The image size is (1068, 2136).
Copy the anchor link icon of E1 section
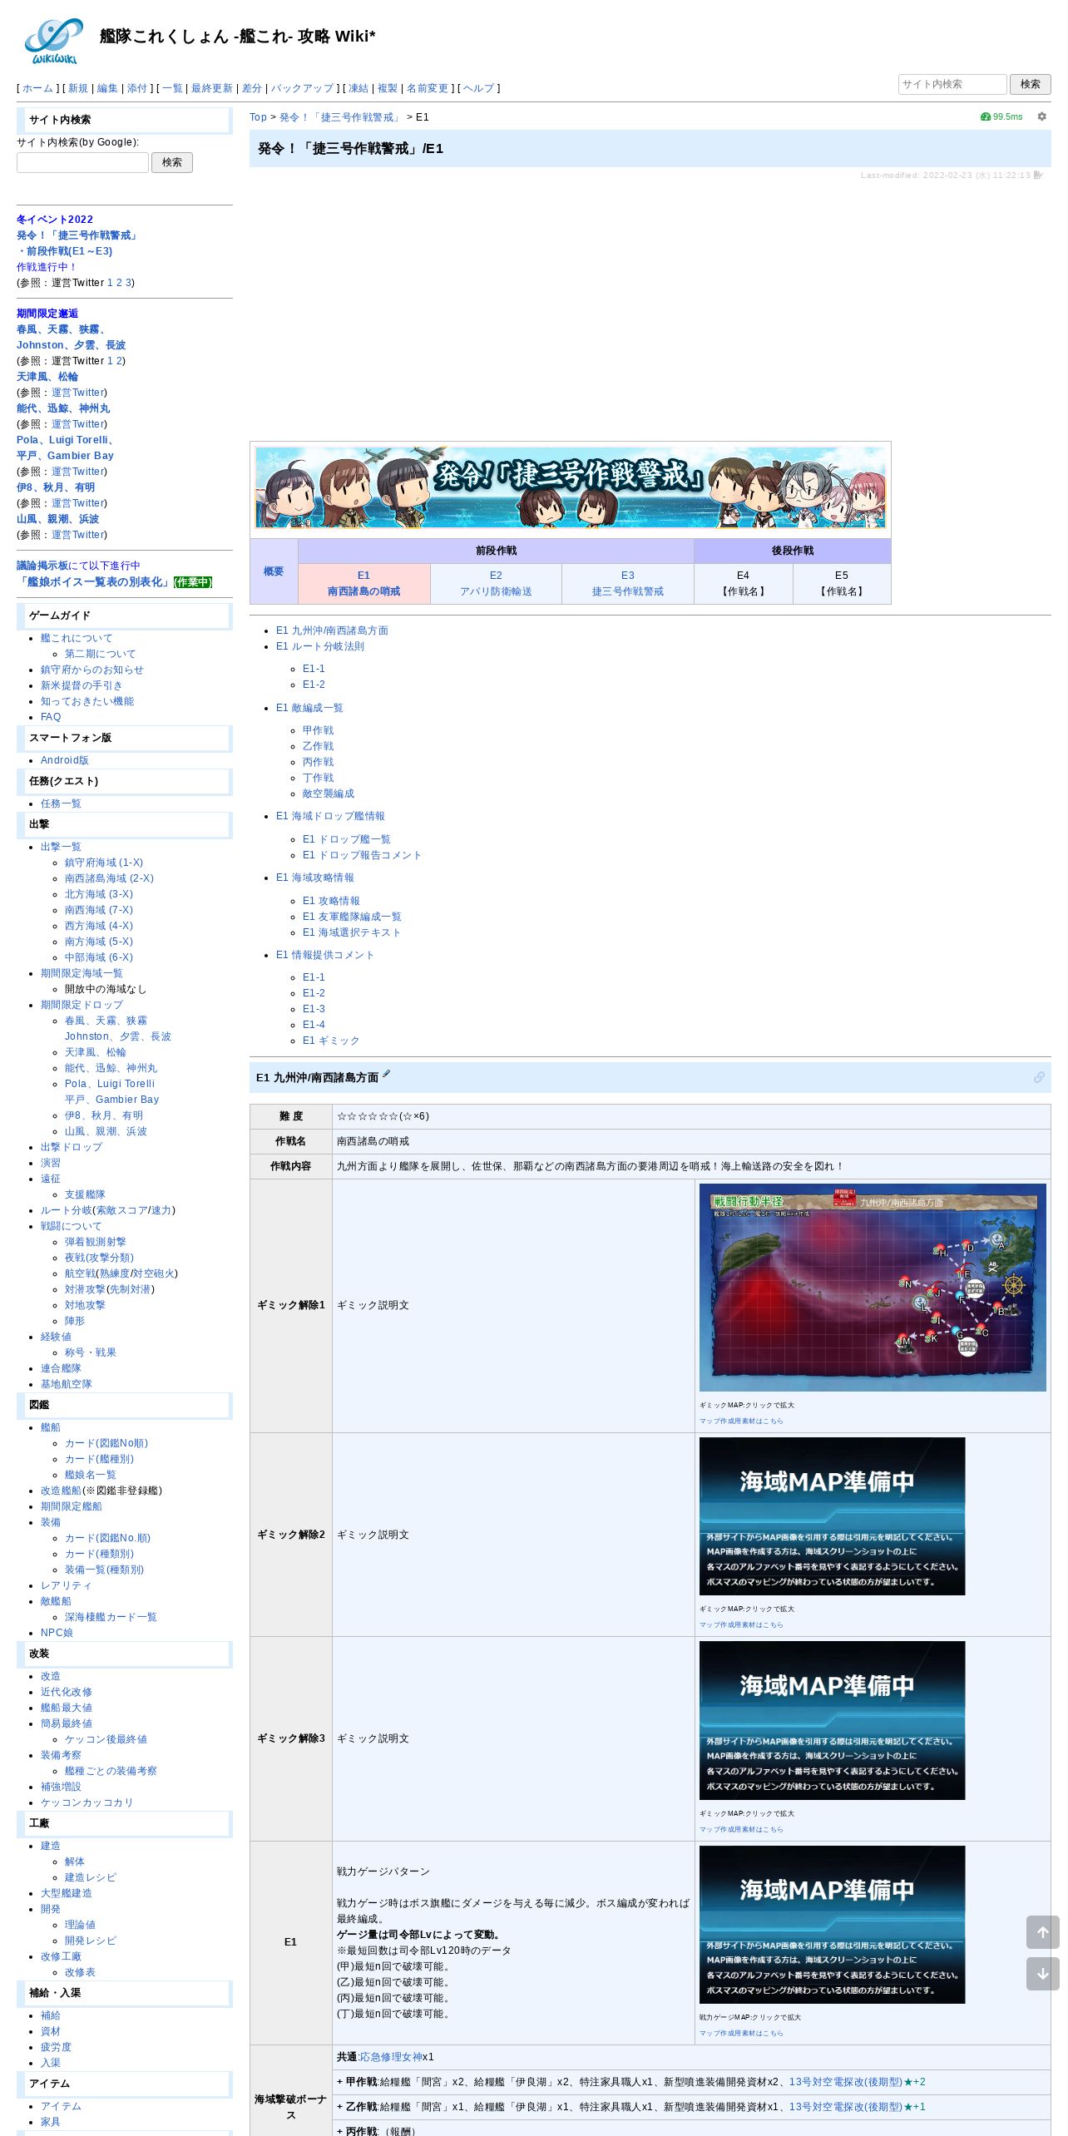click(1039, 1077)
